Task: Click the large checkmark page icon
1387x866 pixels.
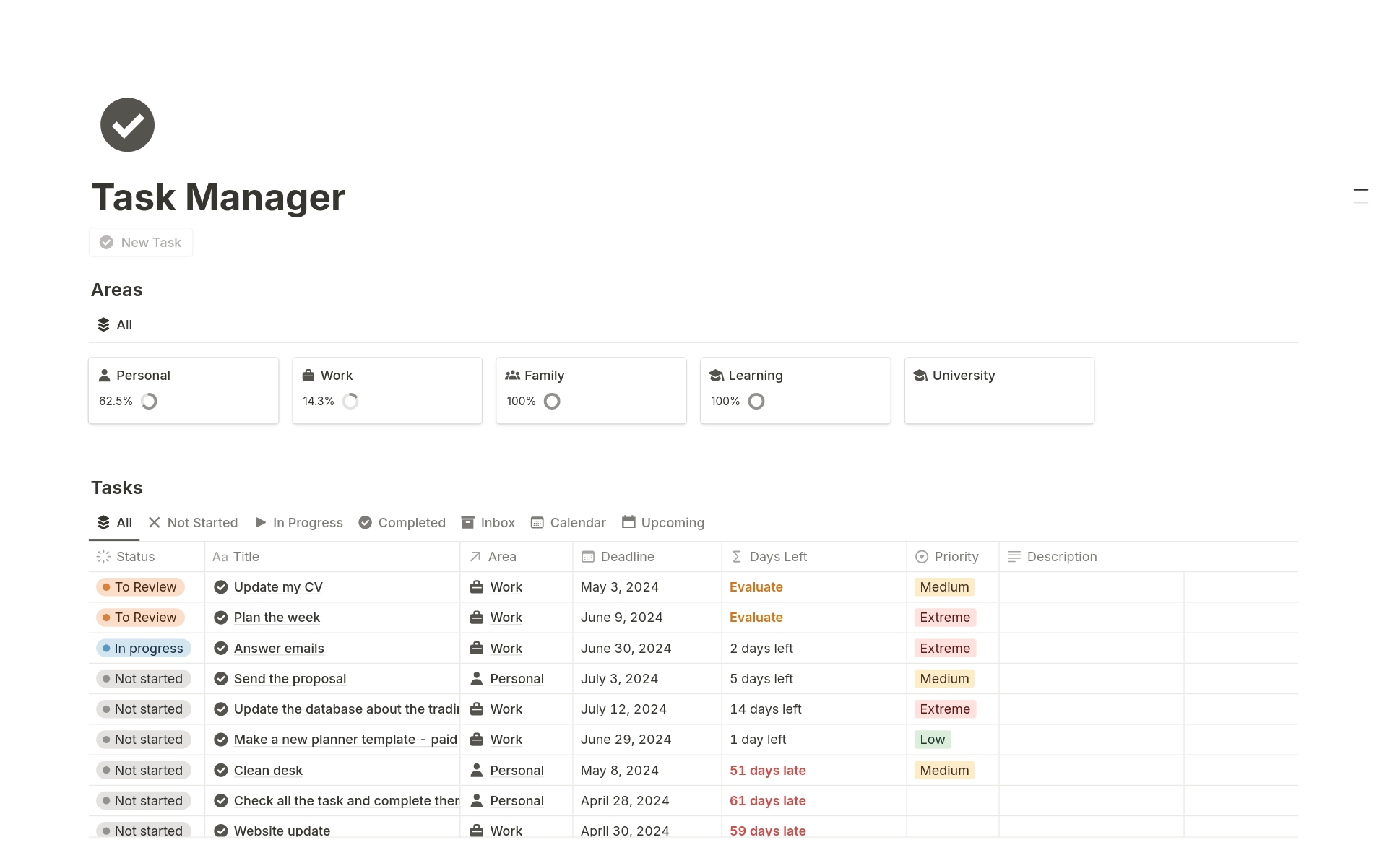Action: [127, 125]
